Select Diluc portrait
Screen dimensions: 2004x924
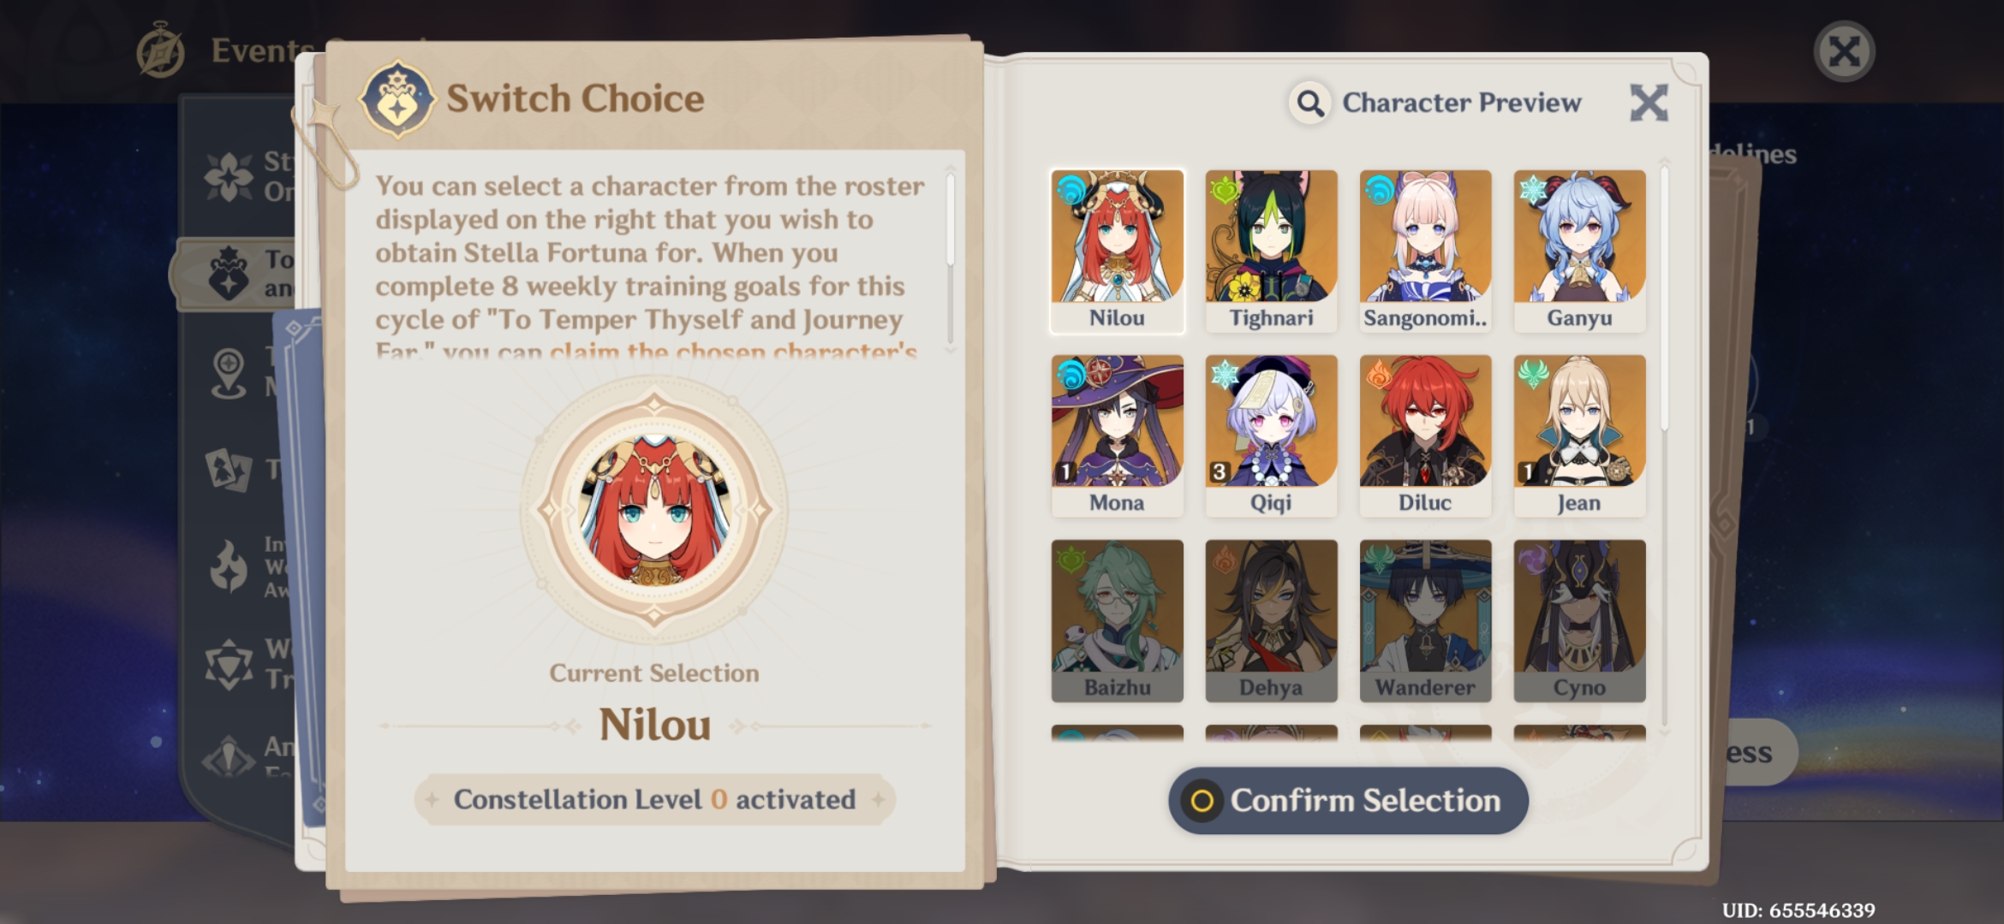pyautogui.click(x=1425, y=435)
